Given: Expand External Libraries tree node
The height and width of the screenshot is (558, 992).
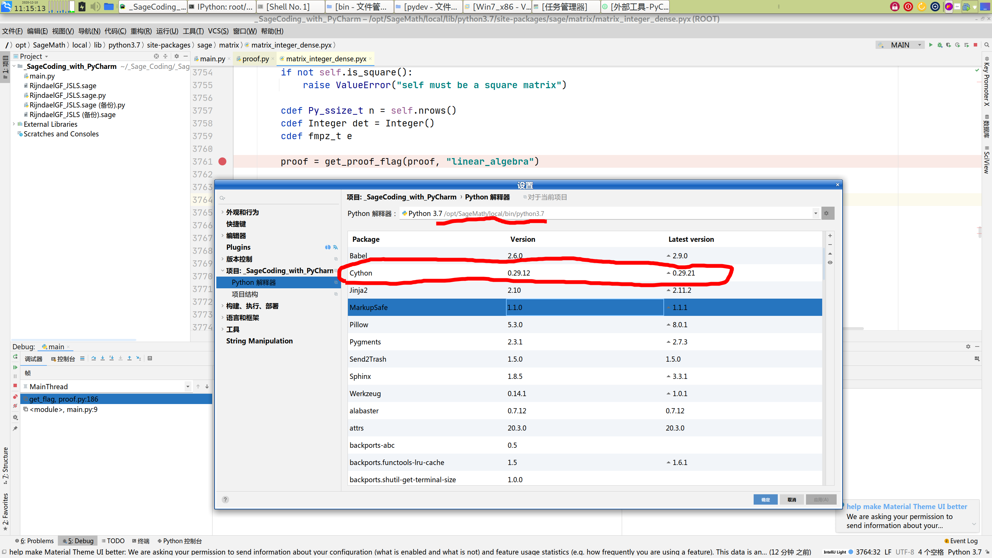Looking at the screenshot, I should coord(14,124).
